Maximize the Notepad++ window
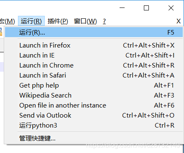 (146, 8)
